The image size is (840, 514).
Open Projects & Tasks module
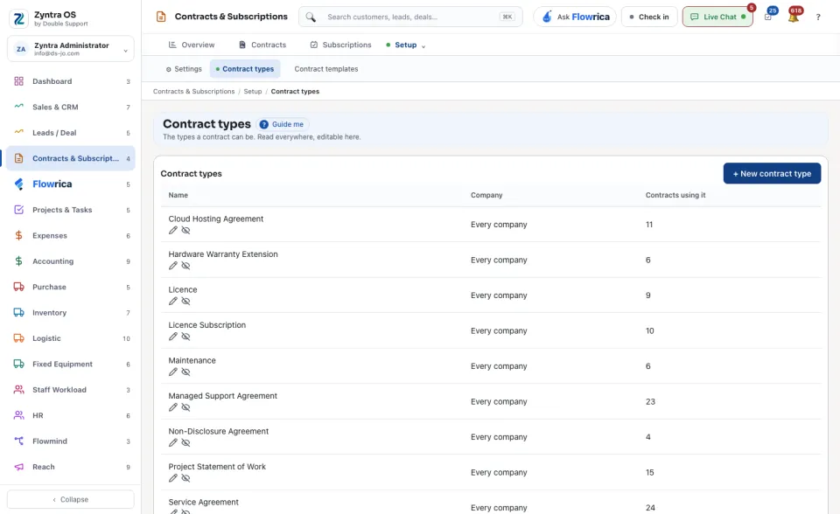71,210
